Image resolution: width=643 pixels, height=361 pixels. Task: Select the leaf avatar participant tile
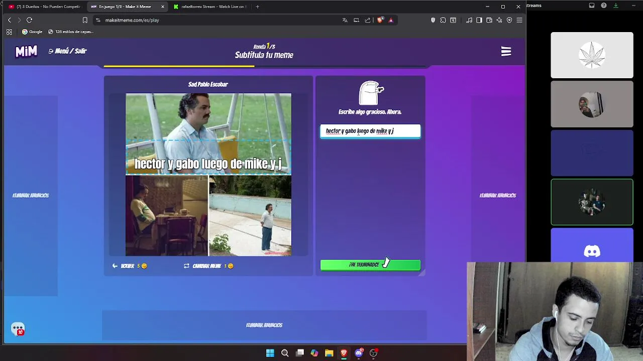(592, 55)
